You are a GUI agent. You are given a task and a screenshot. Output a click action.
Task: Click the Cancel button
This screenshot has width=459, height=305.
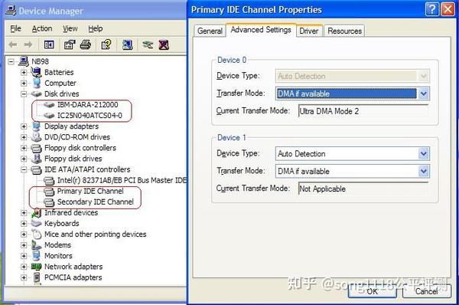[x=427, y=291]
